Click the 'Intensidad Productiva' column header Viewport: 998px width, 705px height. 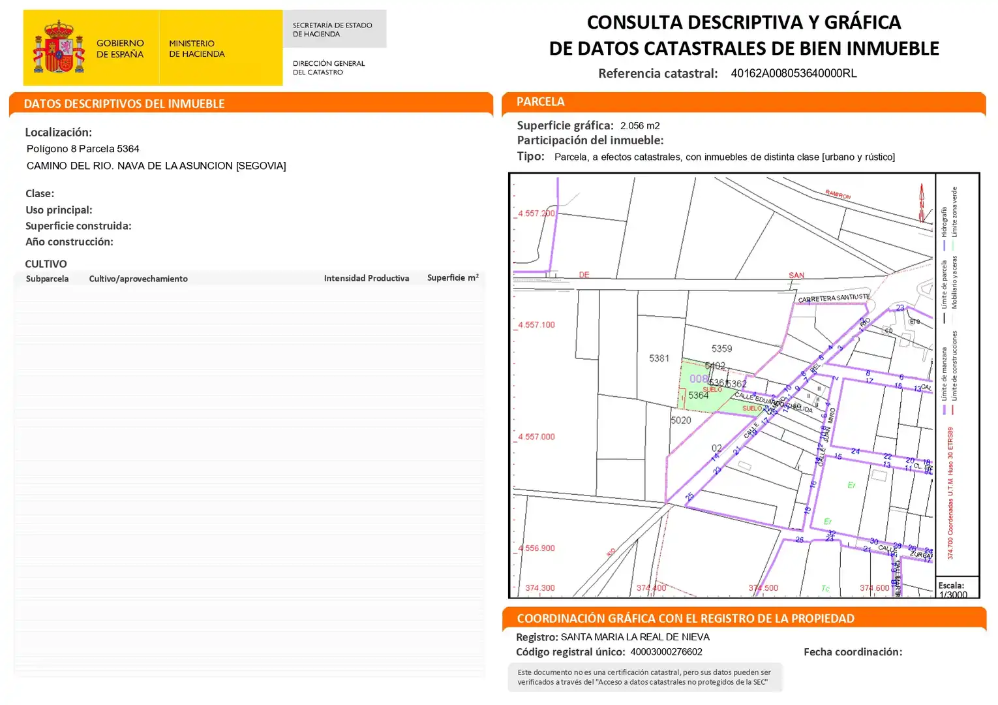(367, 278)
